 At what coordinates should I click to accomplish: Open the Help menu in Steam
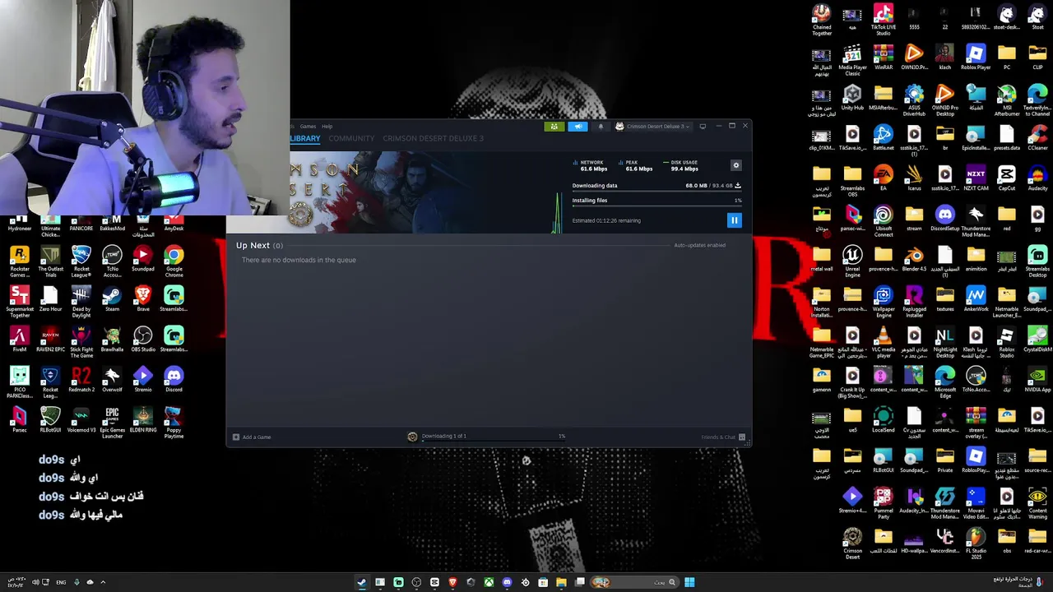pyautogui.click(x=327, y=127)
